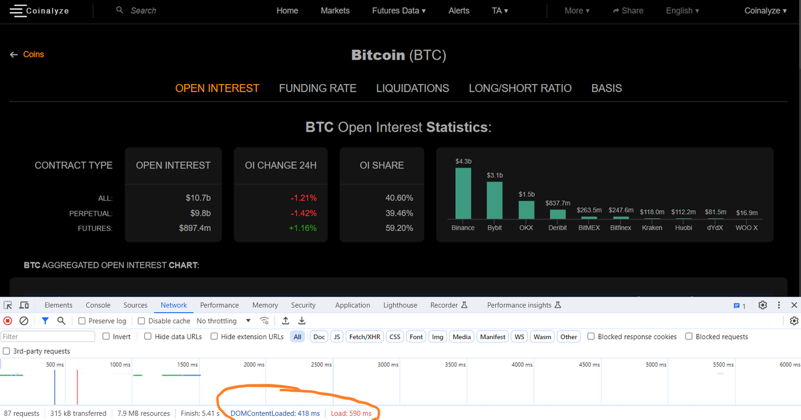Open the Network panel settings gear
801x420 pixels.
coord(794,321)
